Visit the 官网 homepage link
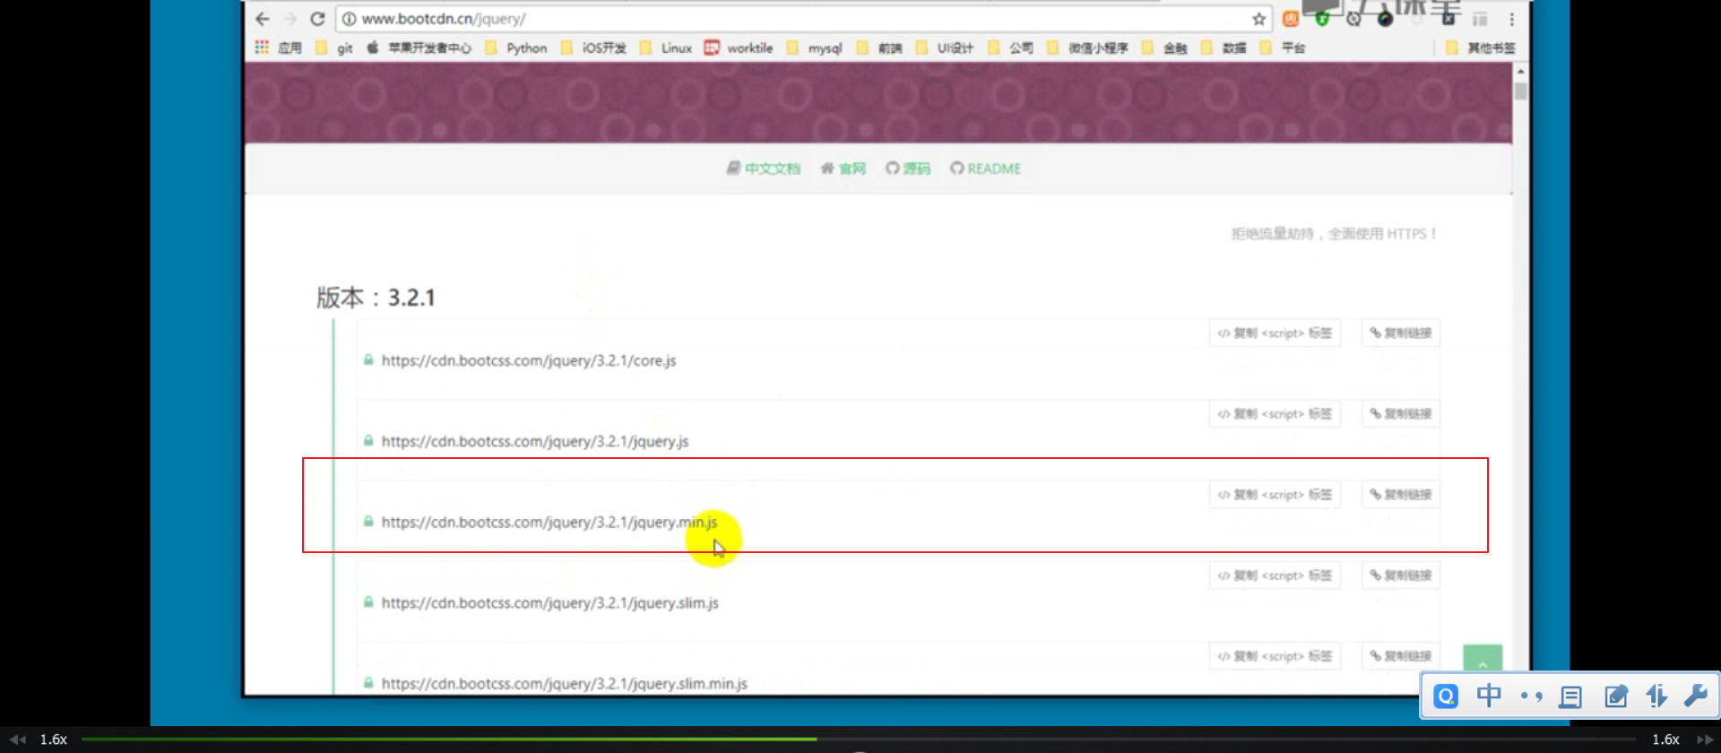The height and width of the screenshot is (753, 1721). click(843, 169)
